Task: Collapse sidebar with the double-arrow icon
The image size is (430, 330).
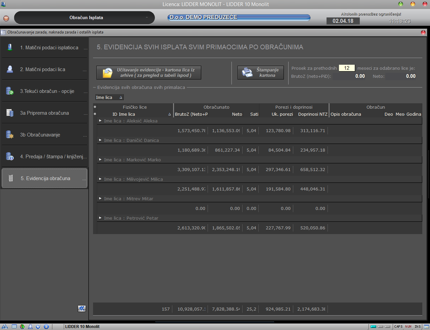Action: pos(82,309)
